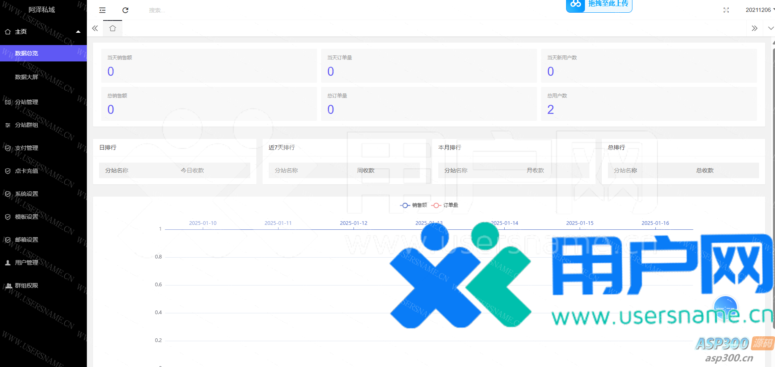Select 数据大屏 in the sidebar
This screenshot has width=775, height=367.
[27, 77]
